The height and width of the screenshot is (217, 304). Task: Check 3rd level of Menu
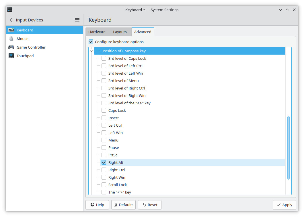coord(104,81)
